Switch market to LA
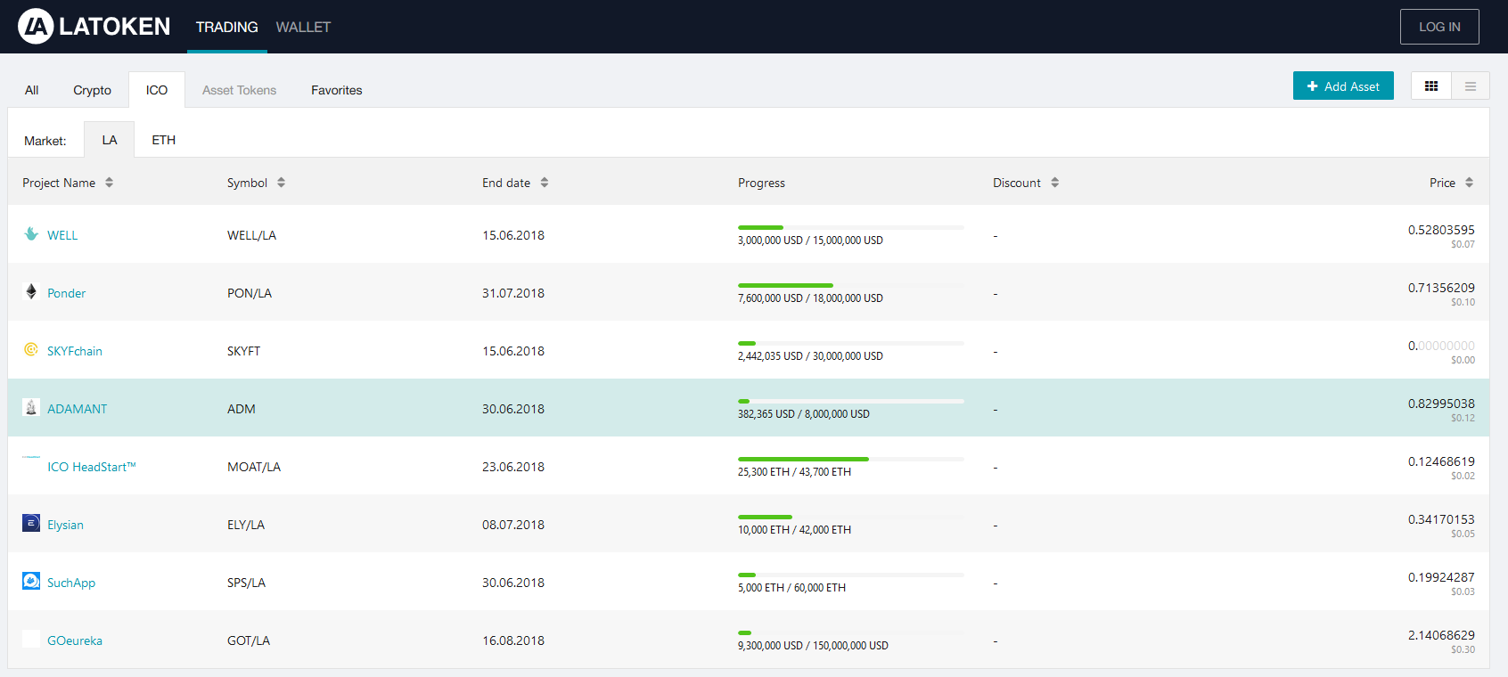The height and width of the screenshot is (677, 1508). pyautogui.click(x=110, y=140)
